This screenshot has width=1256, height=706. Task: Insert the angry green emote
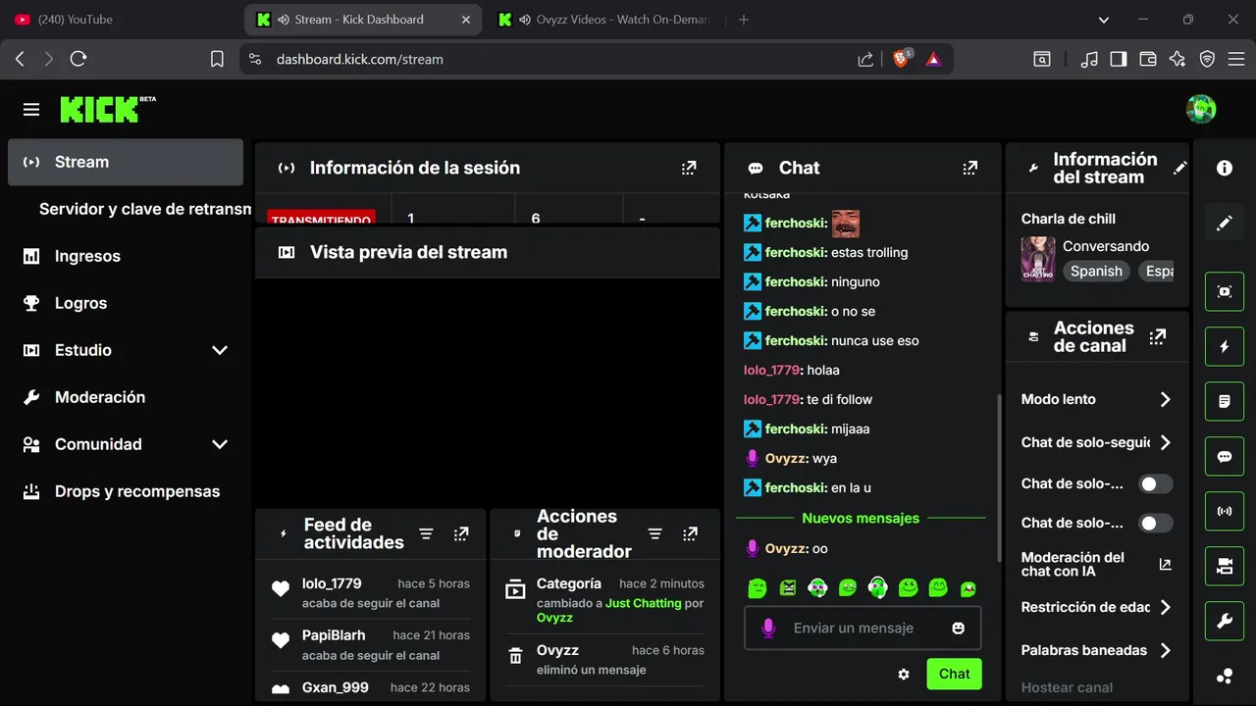(788, 588)
